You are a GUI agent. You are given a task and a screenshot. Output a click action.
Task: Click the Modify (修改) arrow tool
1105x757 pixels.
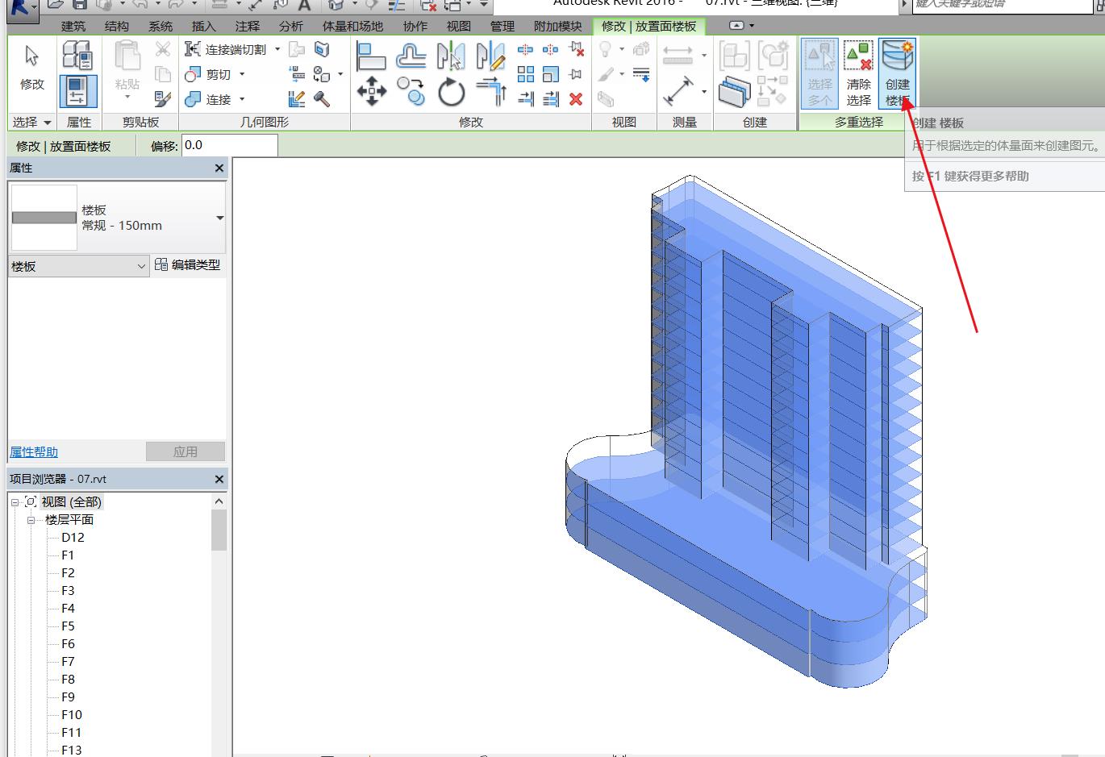[32, 68]
